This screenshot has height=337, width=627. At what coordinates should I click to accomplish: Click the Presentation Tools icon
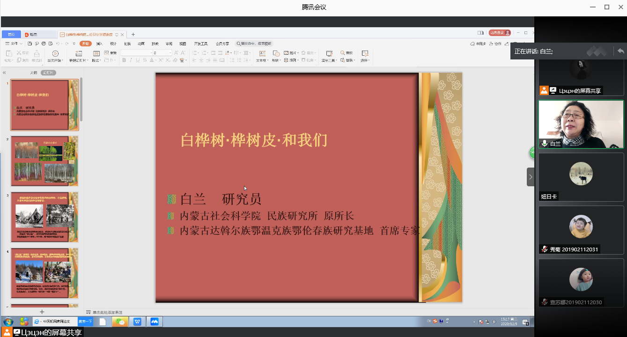pyautogui.click(x=329, y=54)
